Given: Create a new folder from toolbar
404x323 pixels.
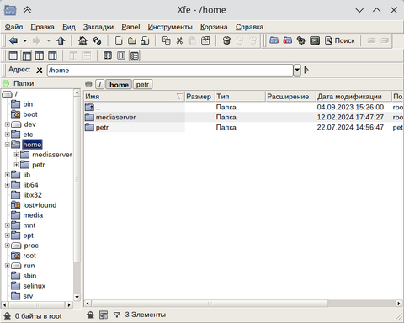Looking at the screenshot, I should click(132, 41).
